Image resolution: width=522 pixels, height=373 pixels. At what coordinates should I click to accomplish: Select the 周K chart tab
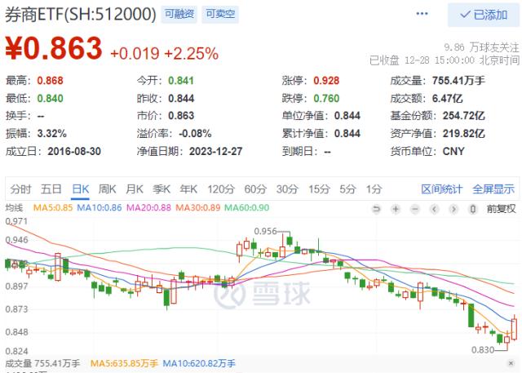pyautogui.click(x=107, y=189)
